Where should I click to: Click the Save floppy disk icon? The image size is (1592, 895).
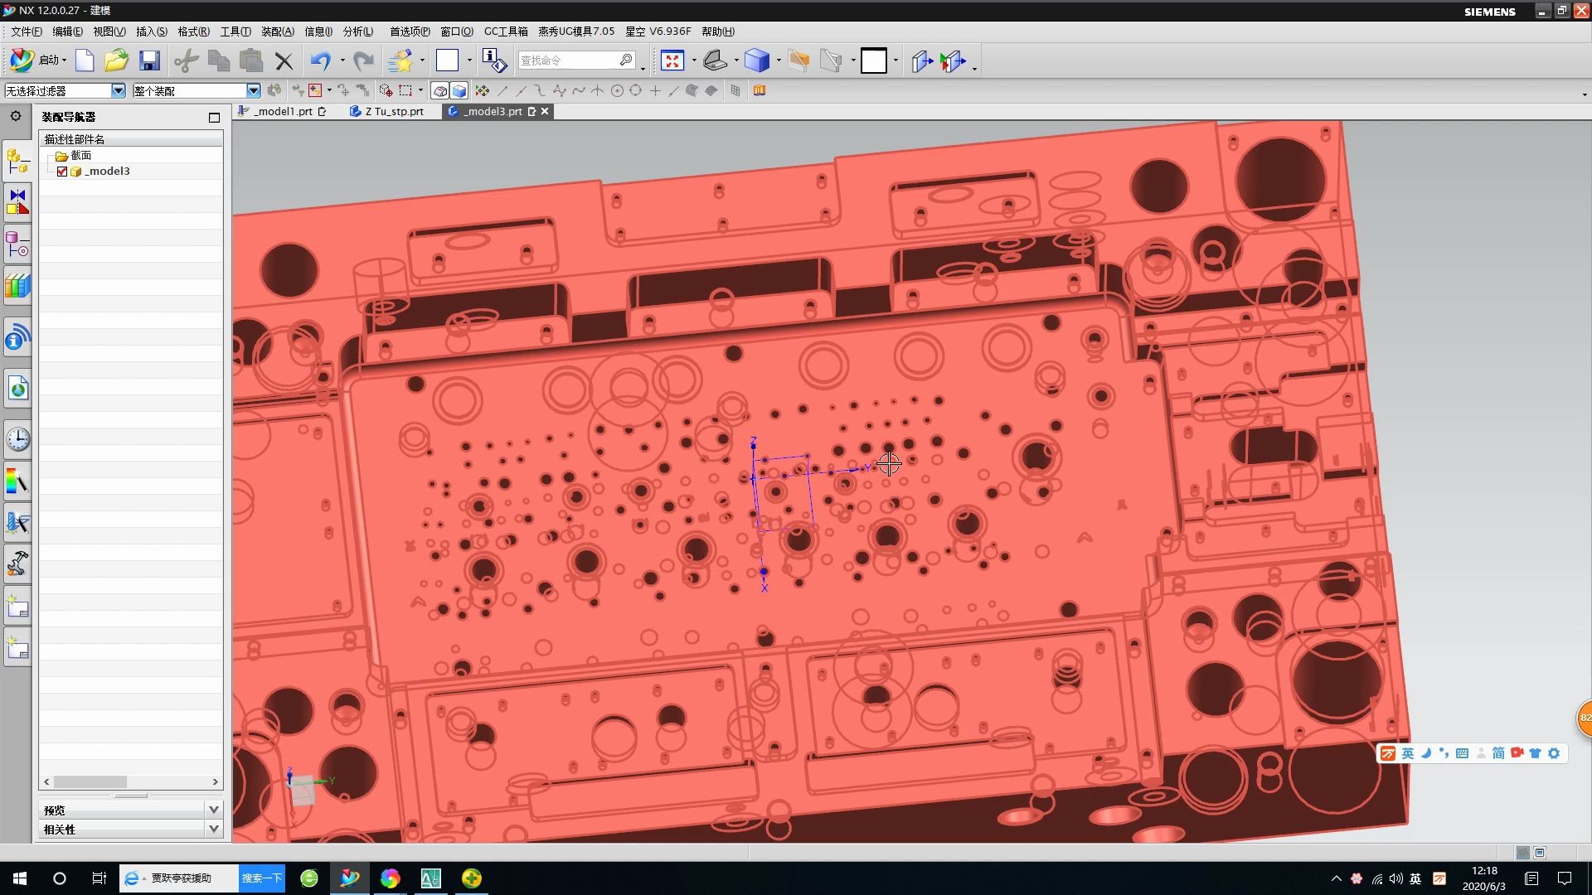149,60
